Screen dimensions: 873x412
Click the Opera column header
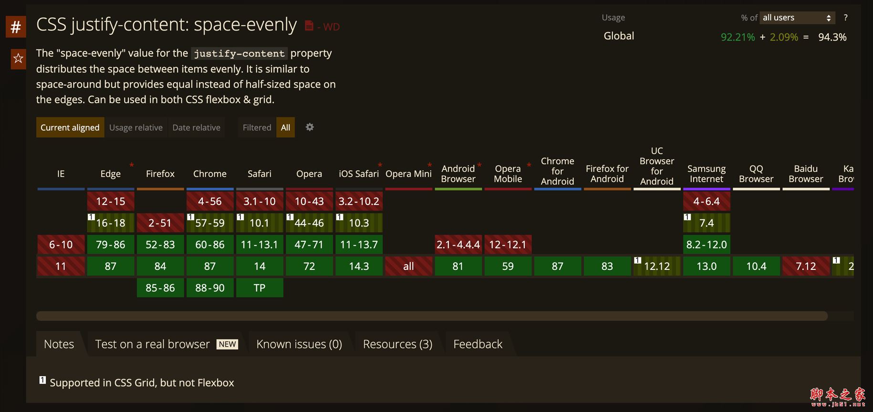coord(309,174)
